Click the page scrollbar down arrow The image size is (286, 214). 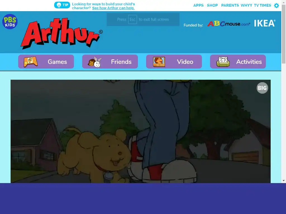(284, 181)
